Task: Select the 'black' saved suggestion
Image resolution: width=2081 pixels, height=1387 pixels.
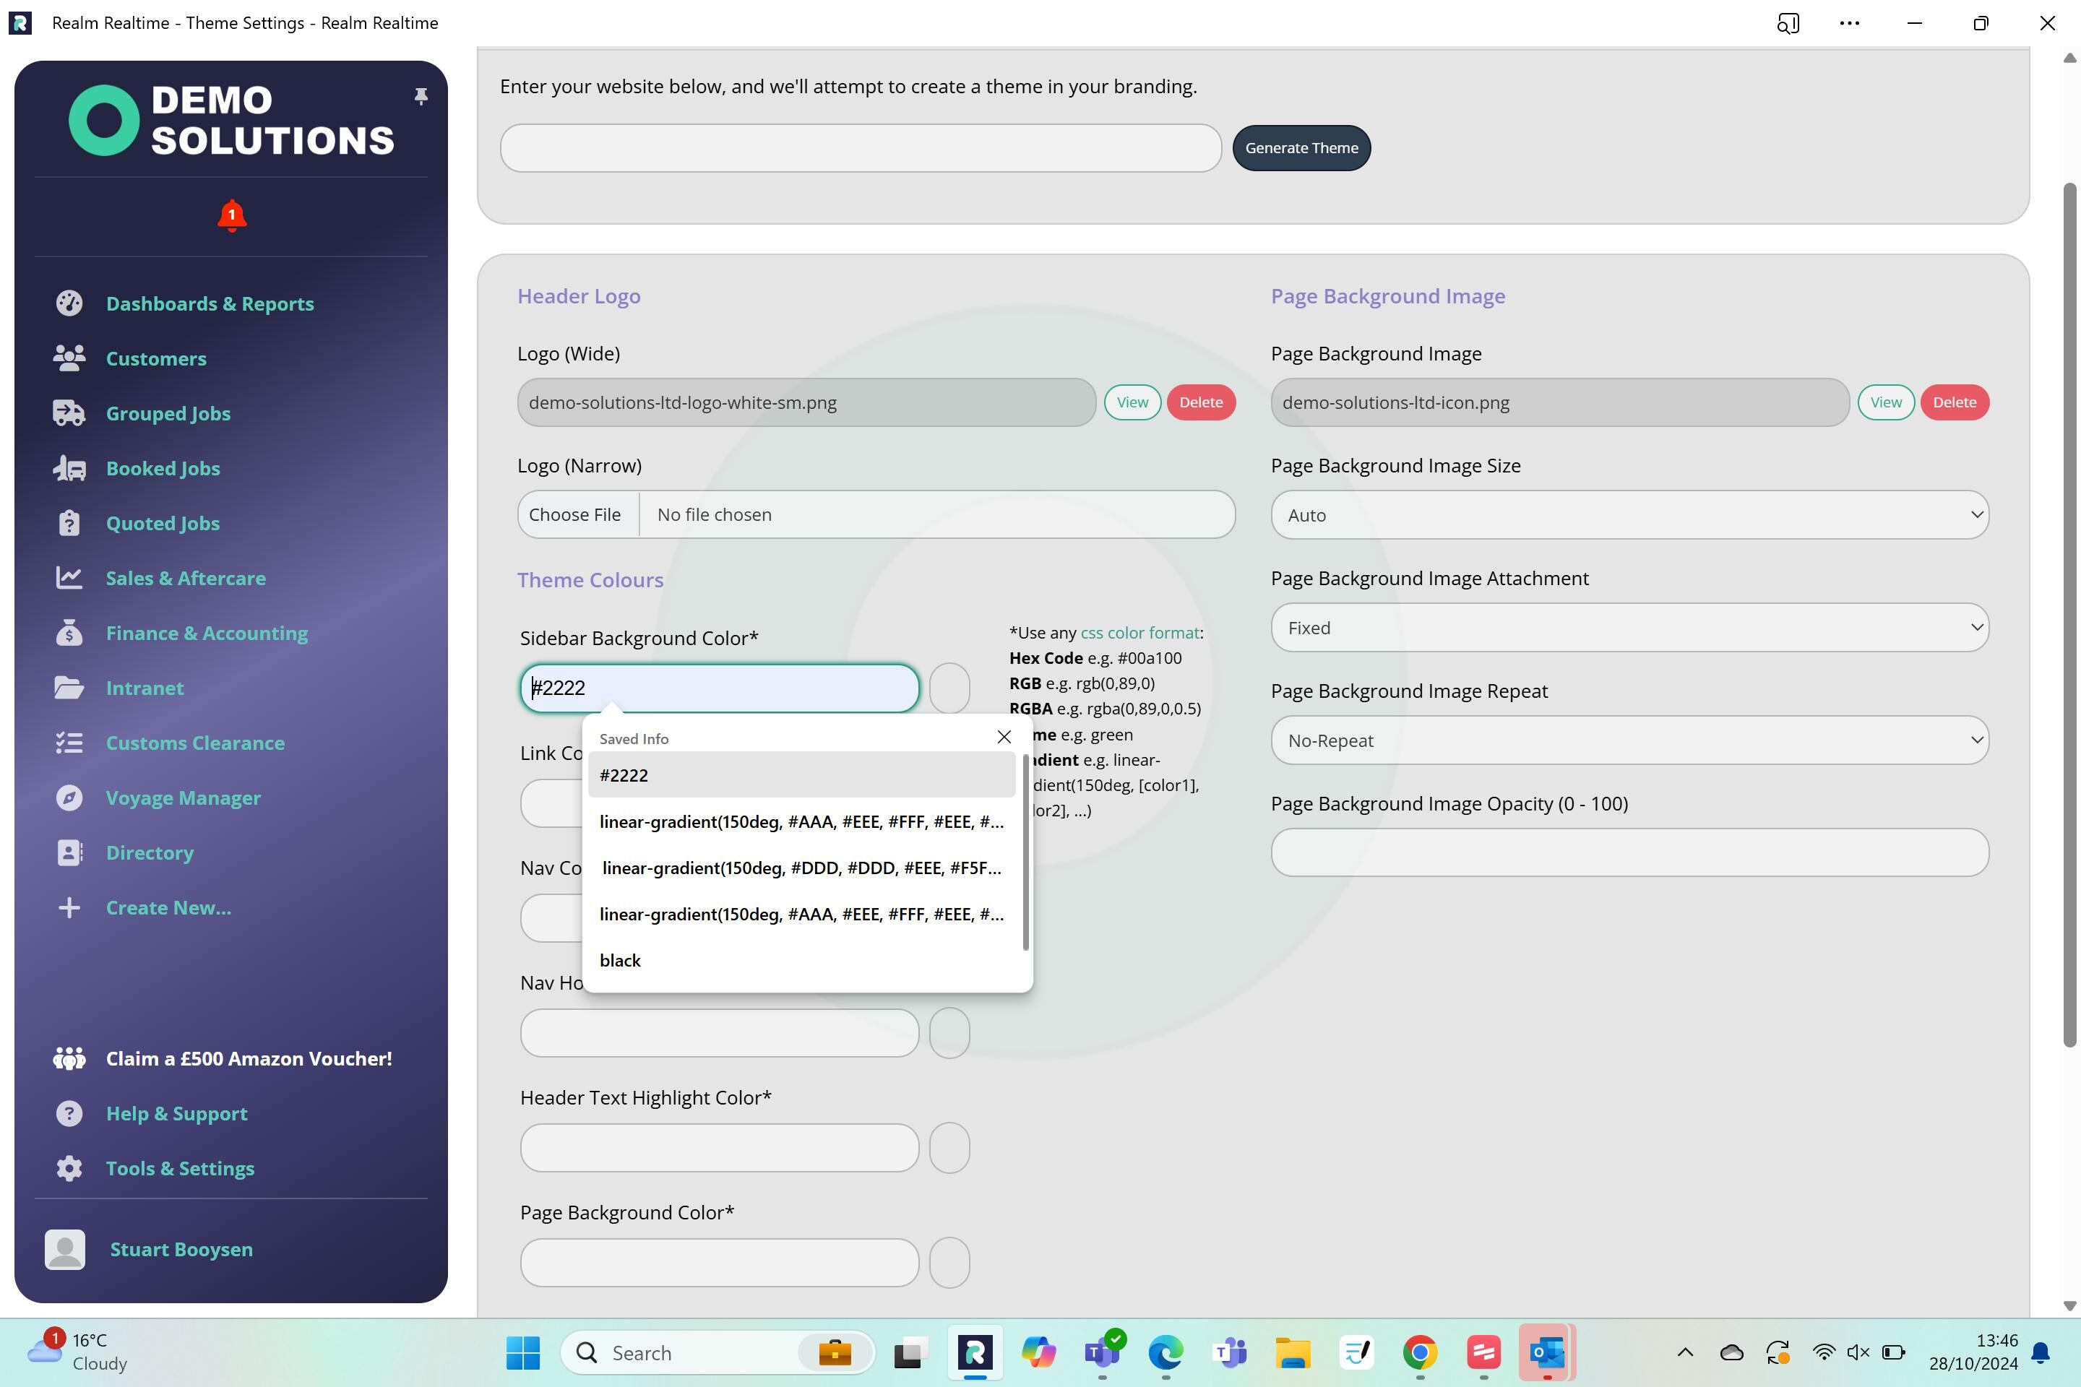Action: (620, 961)
